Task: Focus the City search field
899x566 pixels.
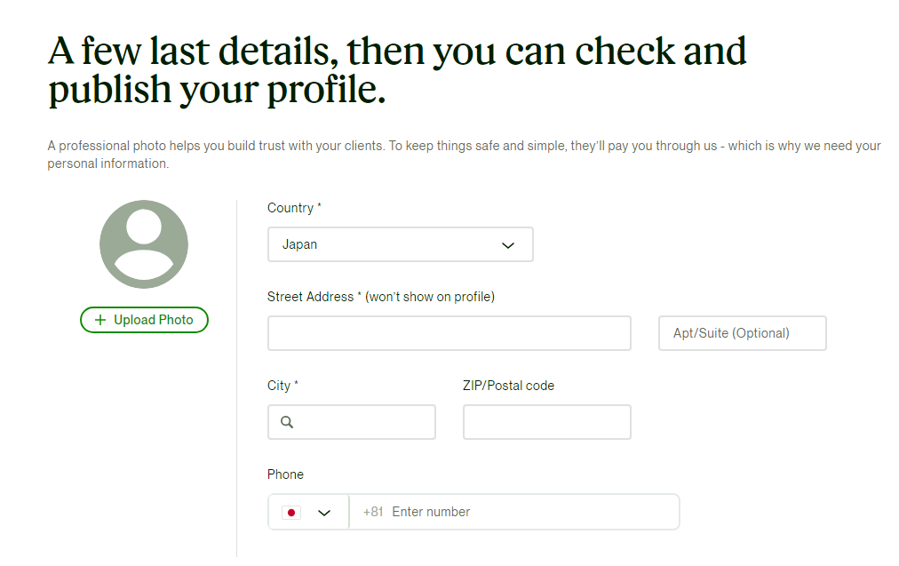Action: pos(352,422)
